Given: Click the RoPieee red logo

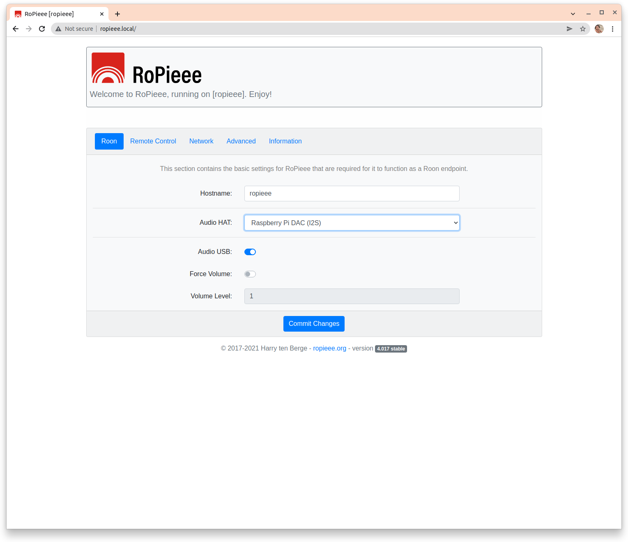Looking at the screenshot, I should (x=108, y=68).
